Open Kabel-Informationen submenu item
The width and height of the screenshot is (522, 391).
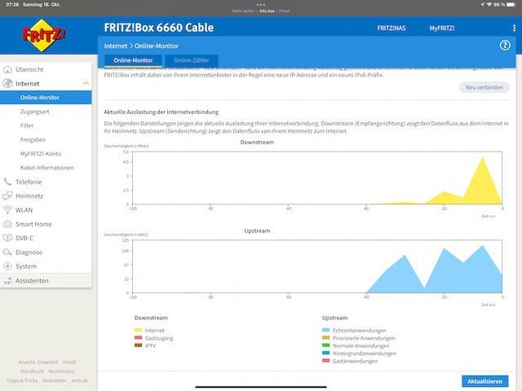[x=47, y=168]
